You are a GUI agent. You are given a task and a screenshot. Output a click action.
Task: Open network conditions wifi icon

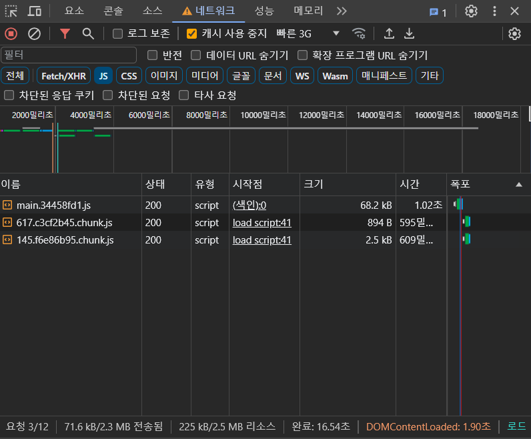[359, 33]
